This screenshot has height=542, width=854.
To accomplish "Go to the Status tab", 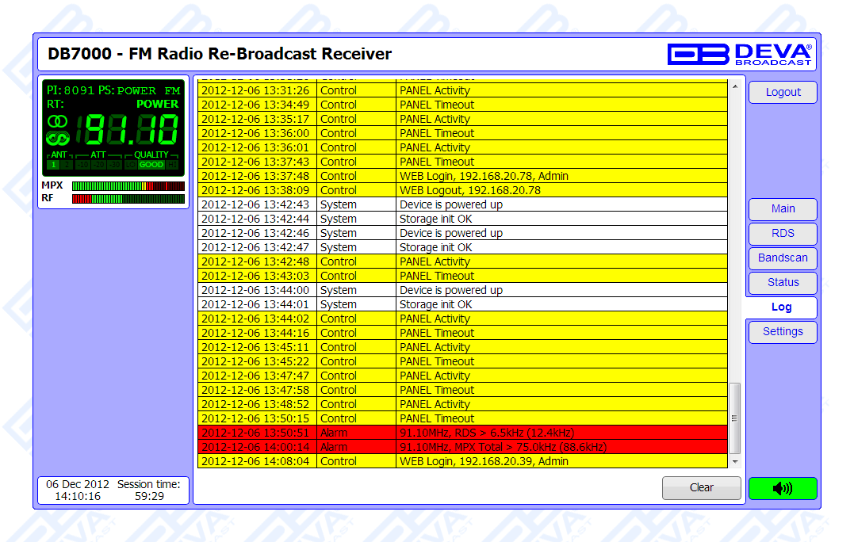I will pyautogui.click(x=782, y=283).
